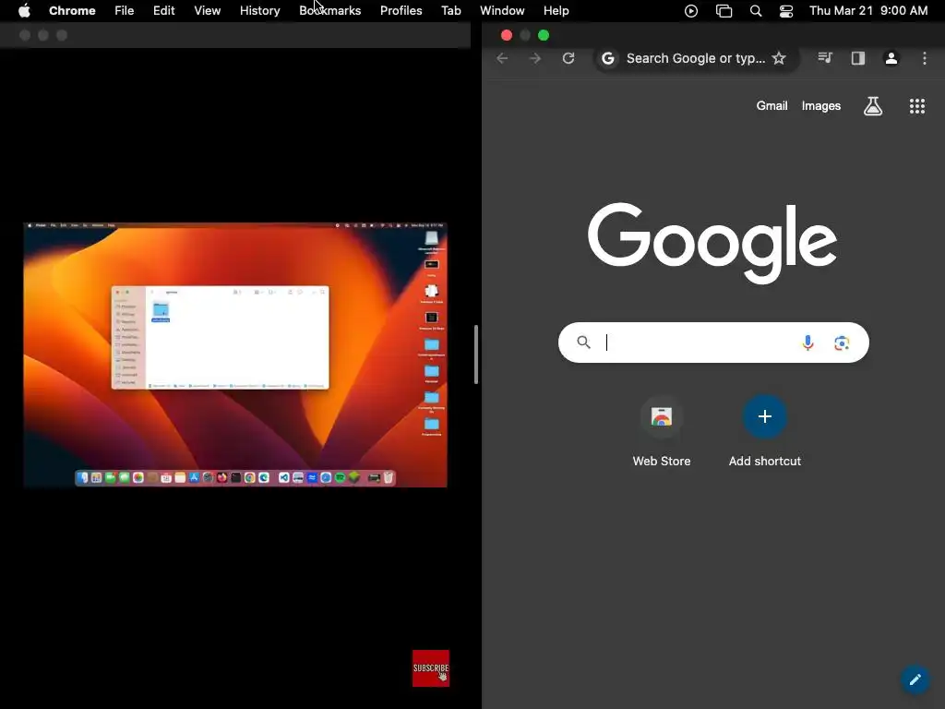
Task: Reload the current page
Action: click(x=568, y=58)
